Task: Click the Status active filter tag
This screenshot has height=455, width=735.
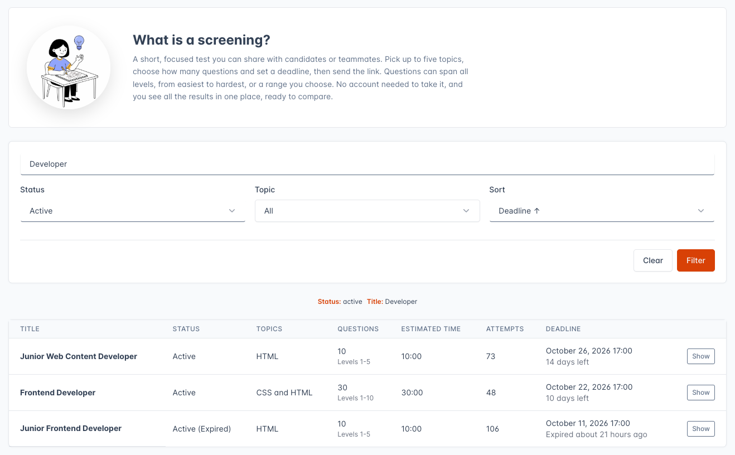Action: coord(340,302)
